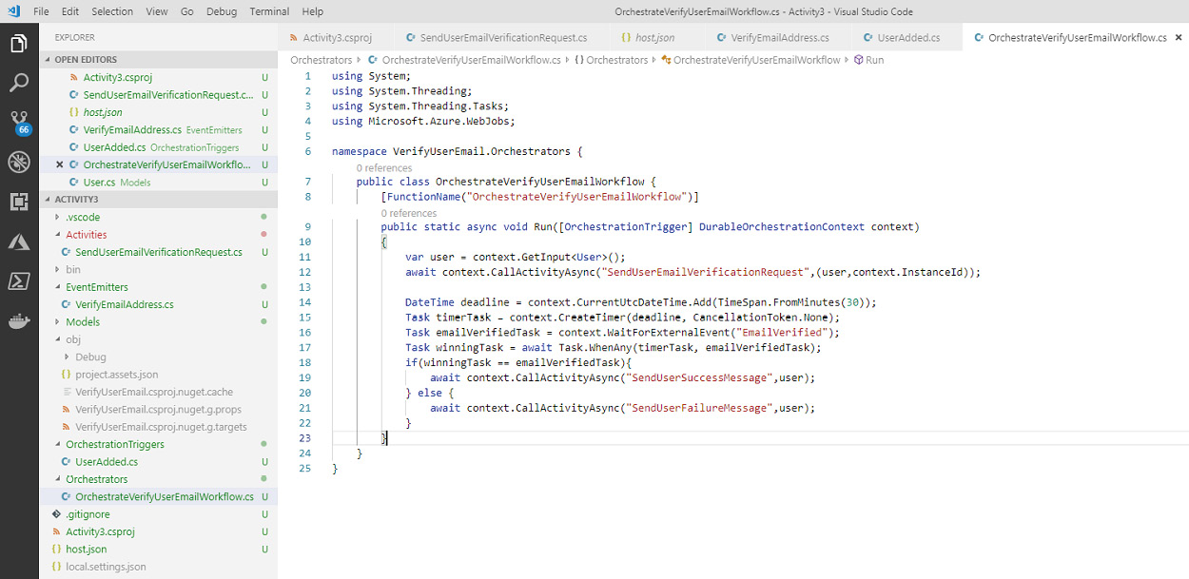This screenshot has width=1189, height=579.
Task: Open the View menu
Action: [157, 11]
